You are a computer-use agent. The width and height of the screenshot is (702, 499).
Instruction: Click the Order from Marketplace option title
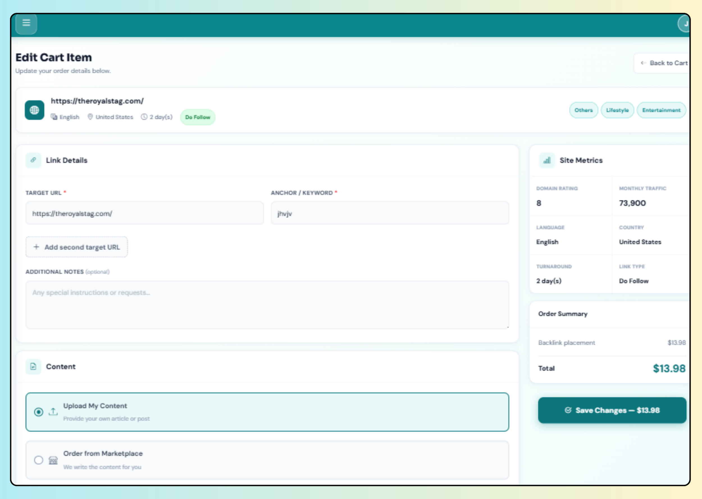point(103,454)
